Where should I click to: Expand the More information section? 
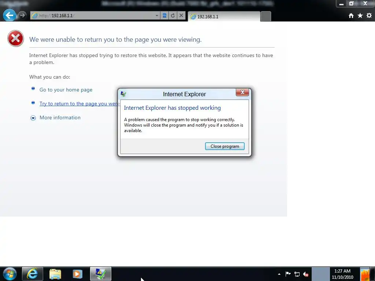click(x=56, y=117)
